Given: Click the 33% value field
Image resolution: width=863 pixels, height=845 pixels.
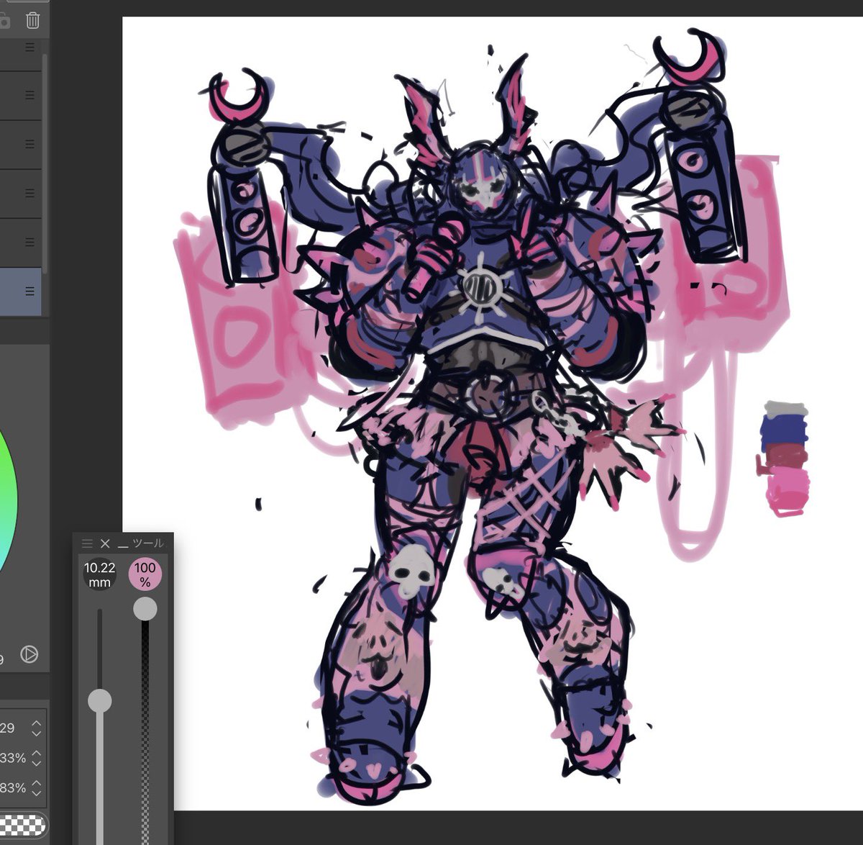Looking at the screenshot, I should 14,758.
